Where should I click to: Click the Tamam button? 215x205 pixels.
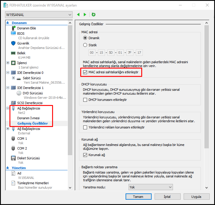pos(138,197)
